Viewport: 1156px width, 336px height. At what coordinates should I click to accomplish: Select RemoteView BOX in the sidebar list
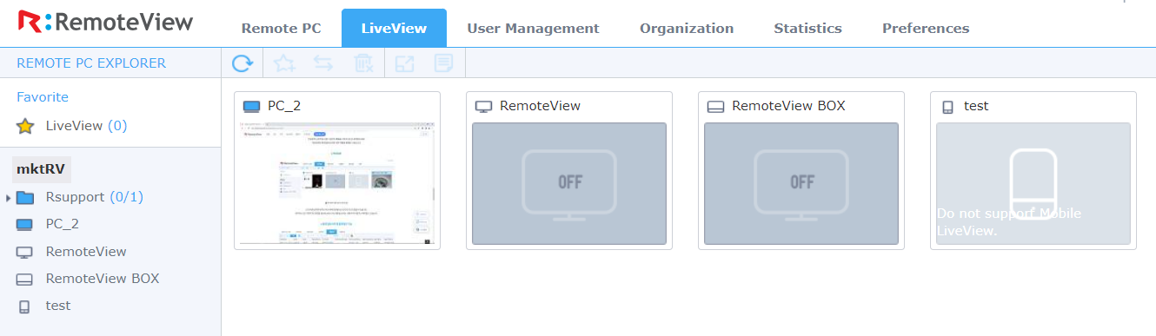[x=103, y=279]
